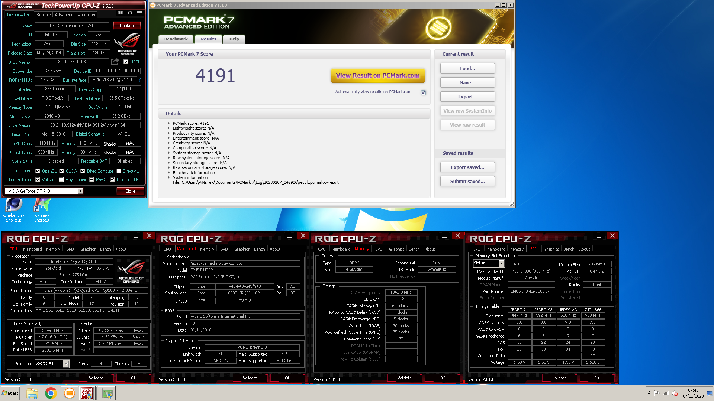Toggle the UEFI checkbox in GPU-Z

[x=126, y=62]
